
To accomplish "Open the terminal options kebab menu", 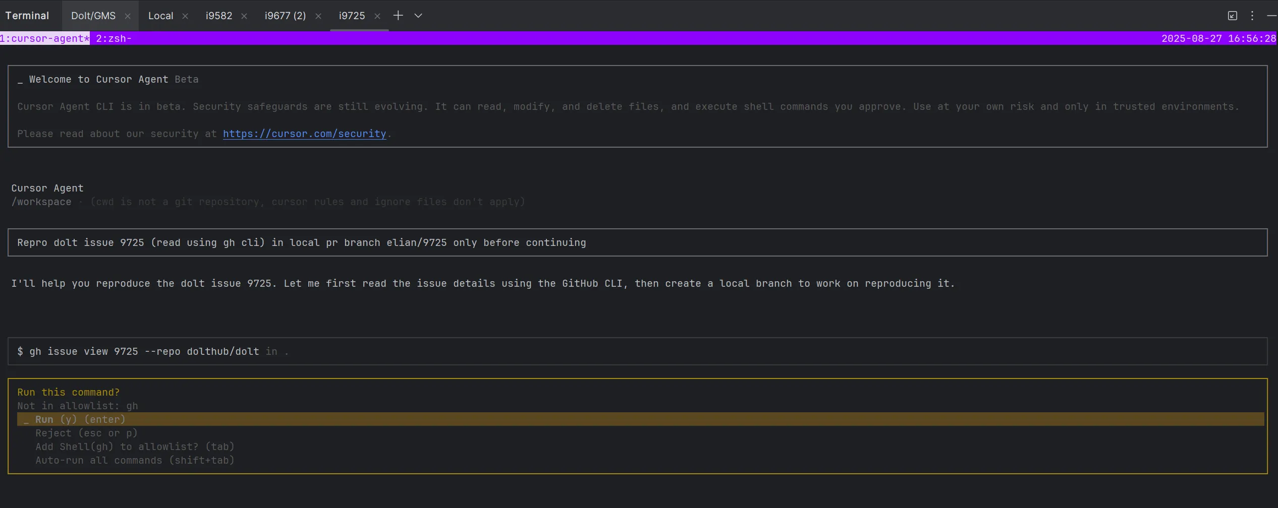I will tap(1252, 16).
